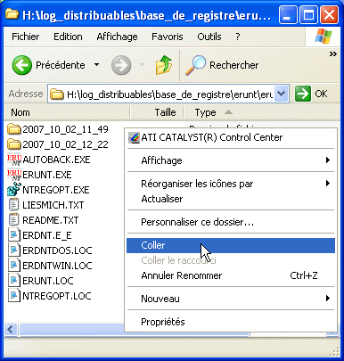The height and width of the screenshot is (361, 344).
Task: Open the Précédente history dropdown arrow
Action: 96,65
